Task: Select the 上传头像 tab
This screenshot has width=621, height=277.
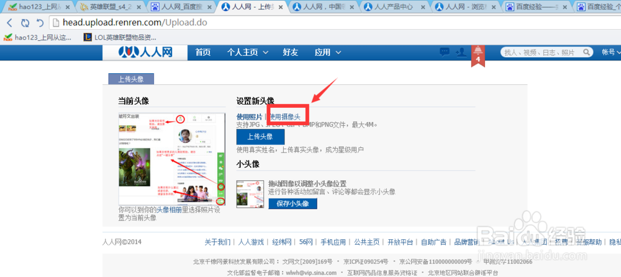Action: pyautogui.click(x=131, y=79)
